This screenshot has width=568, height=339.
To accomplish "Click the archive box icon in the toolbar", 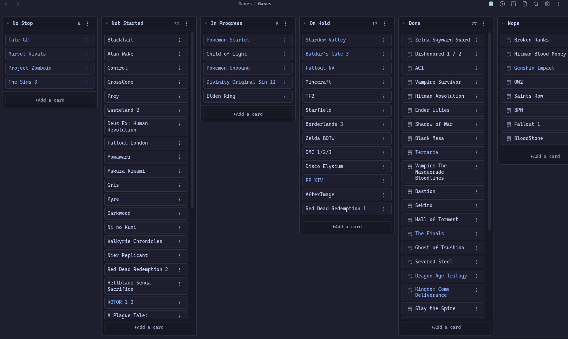I will [514, 4].
